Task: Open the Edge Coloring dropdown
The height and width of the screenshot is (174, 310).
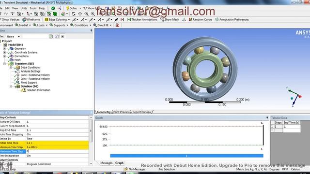Action: (69, 19)
